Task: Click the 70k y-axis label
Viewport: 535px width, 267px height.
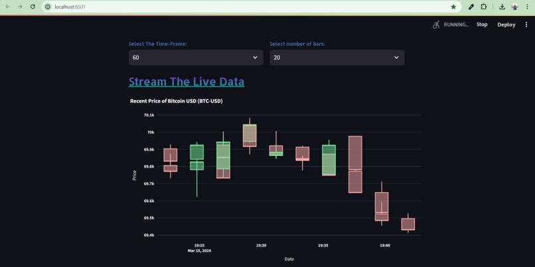Action: pos(151,132)
